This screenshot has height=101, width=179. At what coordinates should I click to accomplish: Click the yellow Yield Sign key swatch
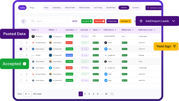[x=125, y=21]
